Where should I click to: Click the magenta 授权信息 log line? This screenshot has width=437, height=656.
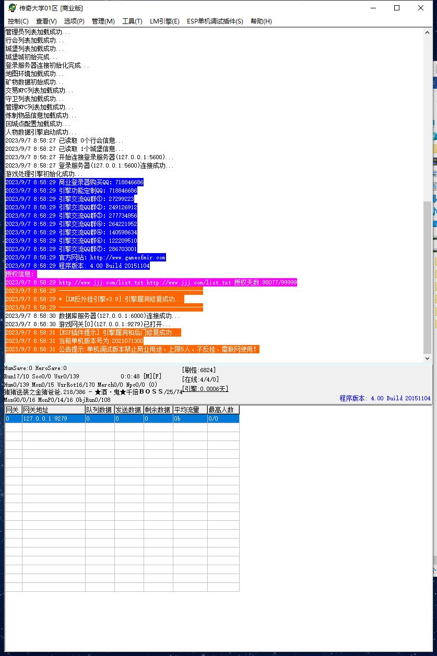pos(21,274)
